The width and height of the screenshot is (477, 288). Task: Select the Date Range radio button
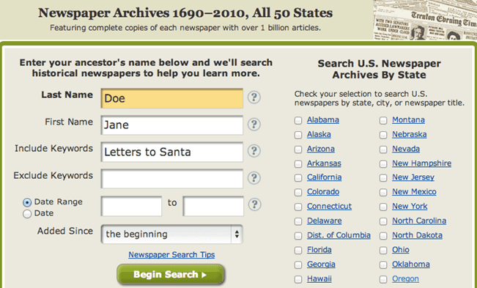click(27, 202)
